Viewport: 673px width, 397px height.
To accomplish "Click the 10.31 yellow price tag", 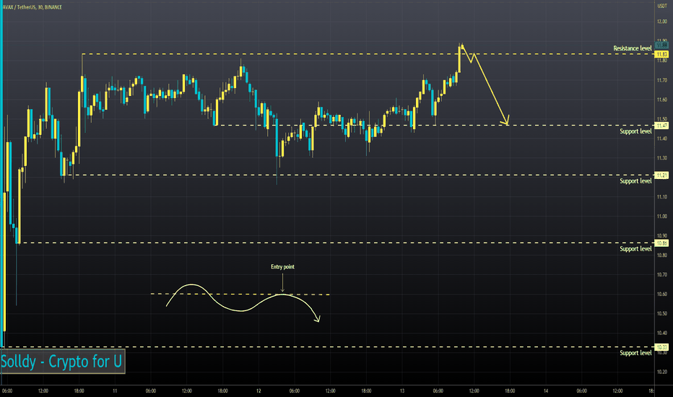I will [661, 346].
